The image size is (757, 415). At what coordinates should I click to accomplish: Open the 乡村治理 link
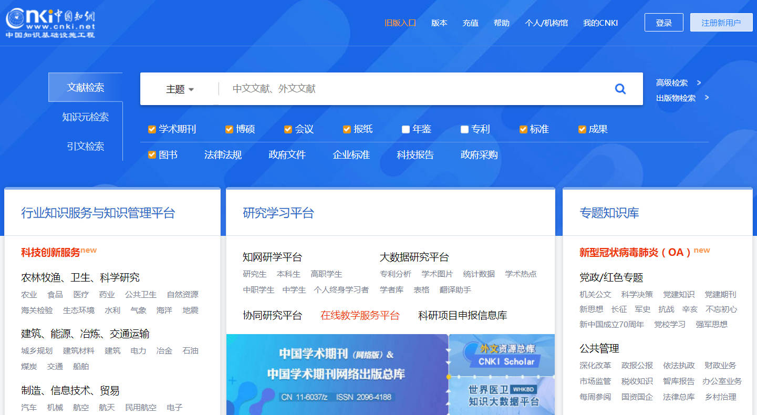tap(720, 397)
